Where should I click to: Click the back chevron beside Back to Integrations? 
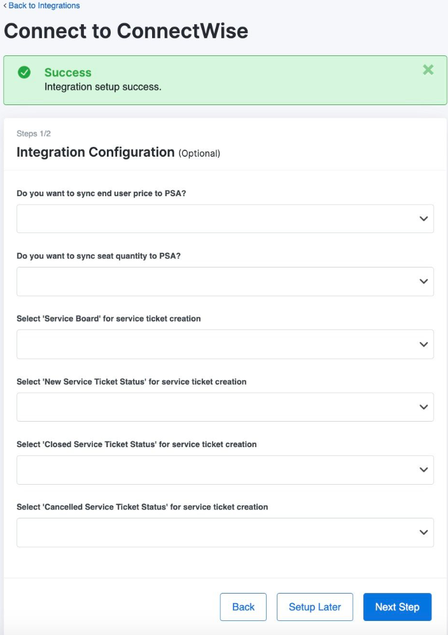click(x=5, y=6)
